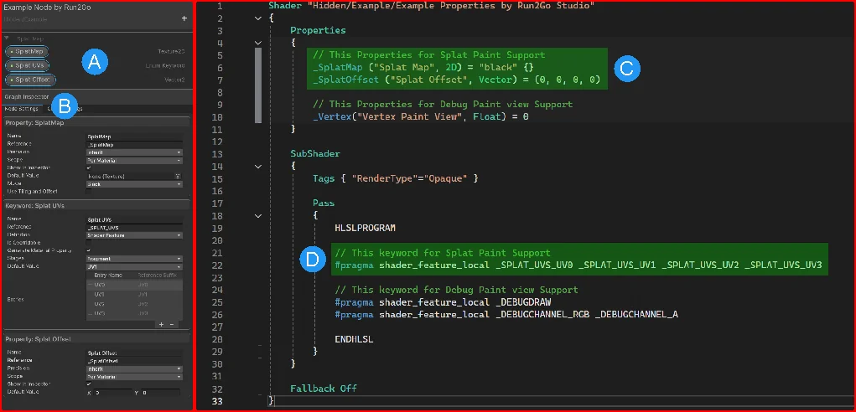The height and width of the screenshot is (412, 856).
Task: Click ENDHLSL on line 28
Action: [354, 339]
